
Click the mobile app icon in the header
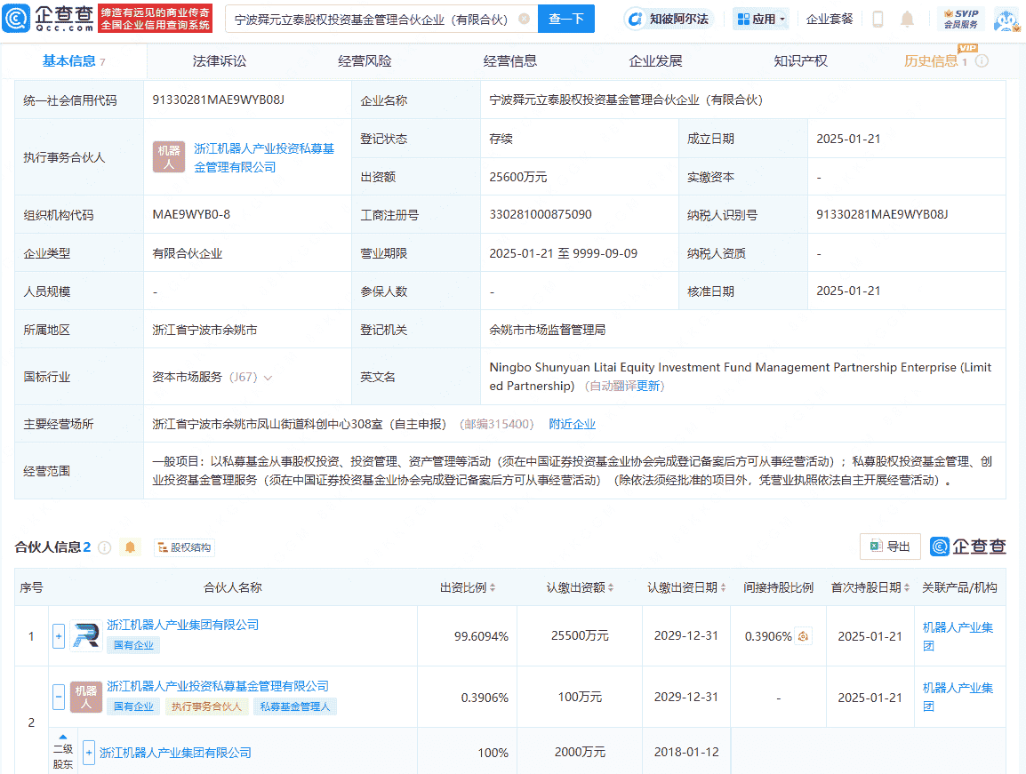tap(878, 19)
